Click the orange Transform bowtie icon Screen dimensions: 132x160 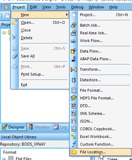74,69
